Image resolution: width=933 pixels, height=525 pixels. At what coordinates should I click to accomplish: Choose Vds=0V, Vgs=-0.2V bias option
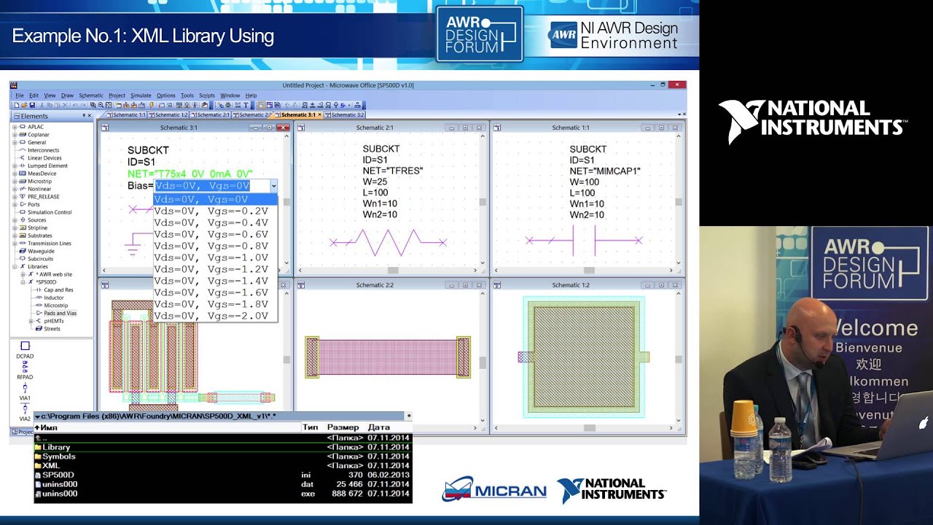coord(215,211)
